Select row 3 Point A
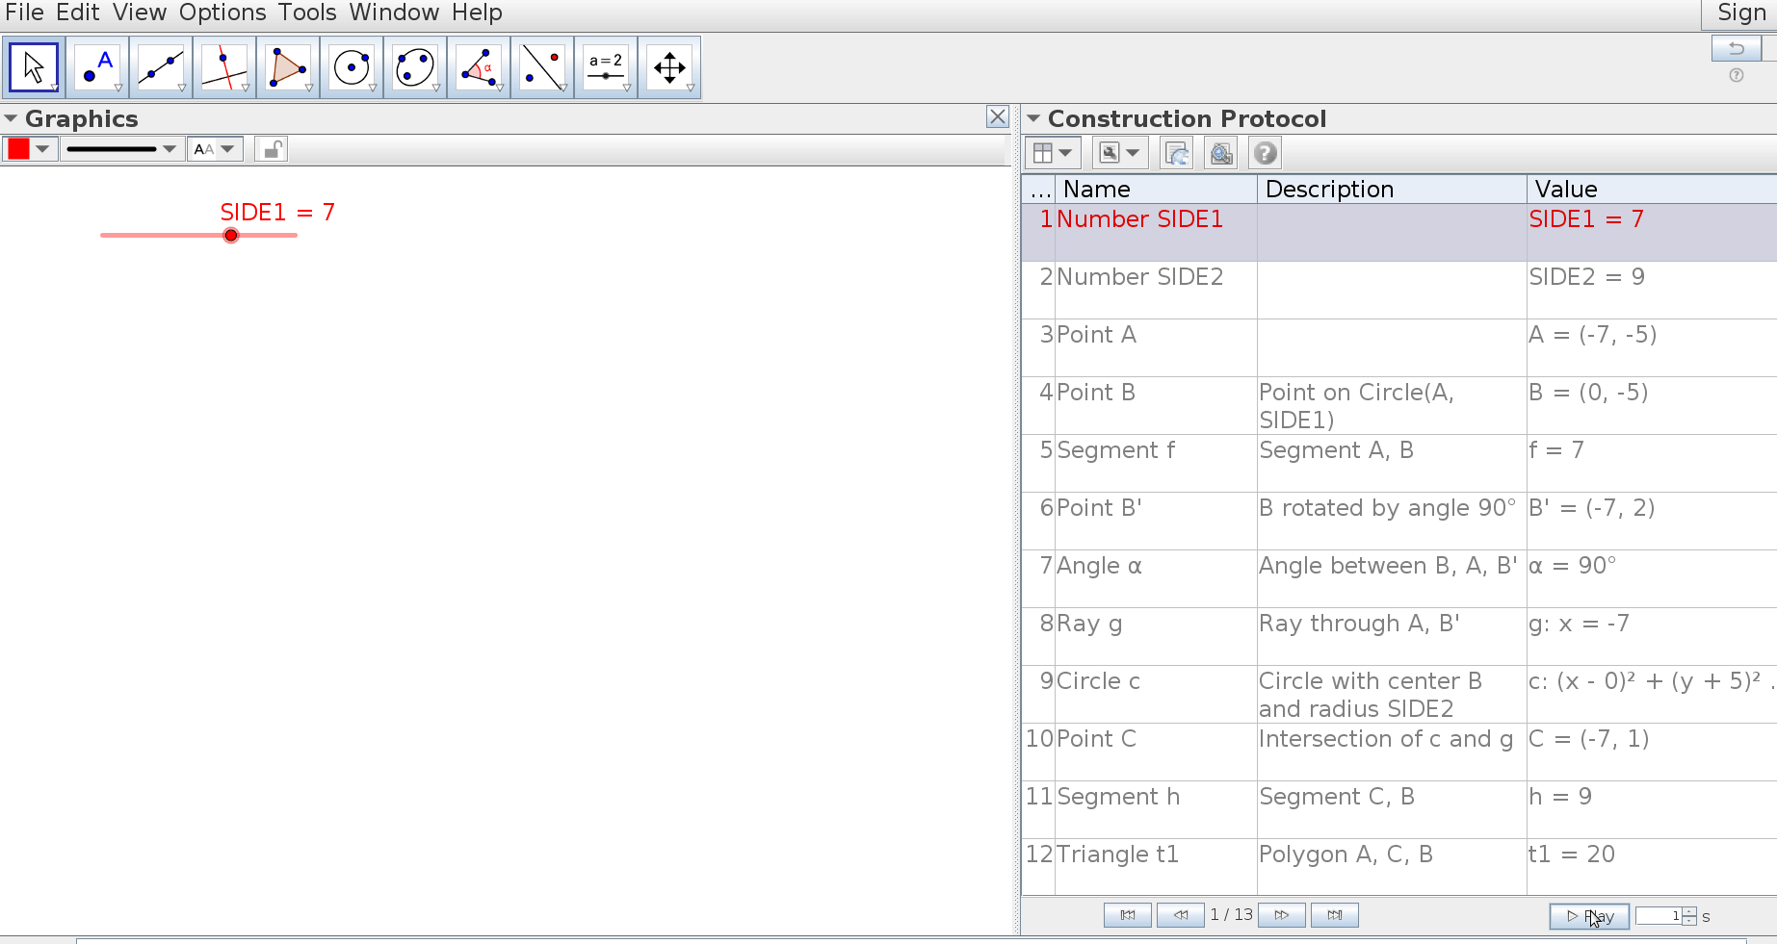The height and width of the screenshot is (944, 1777). [x=1399, y=347]
